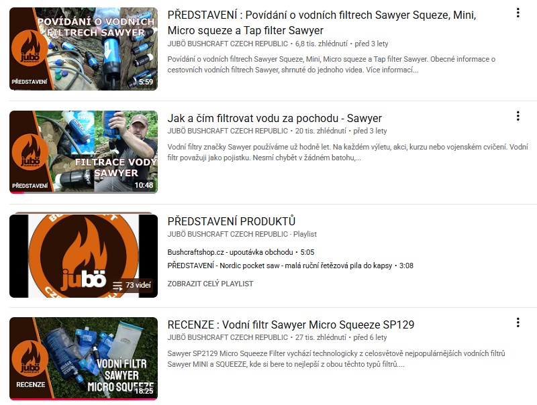
Task: Open the Povídání o vodních filtrech Sawyer thumbnail
Action: coord(83,49)
